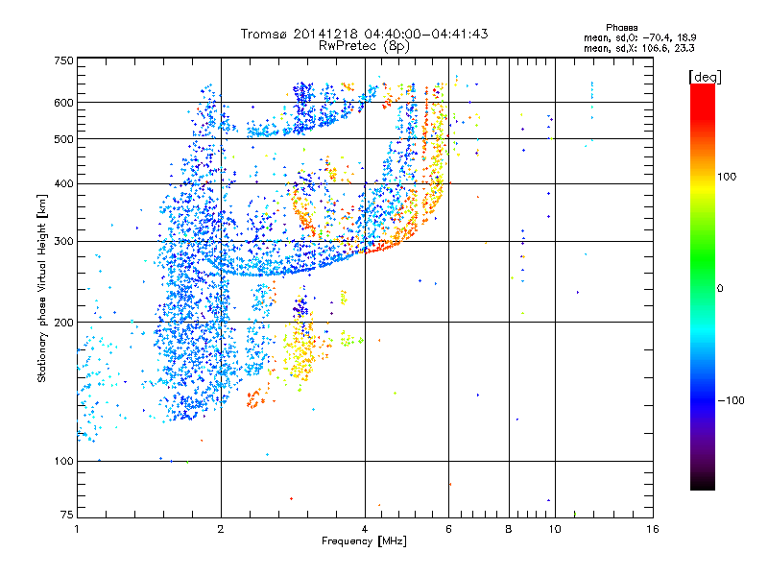Click the x-axis tick label '10'

click(555, 529)
